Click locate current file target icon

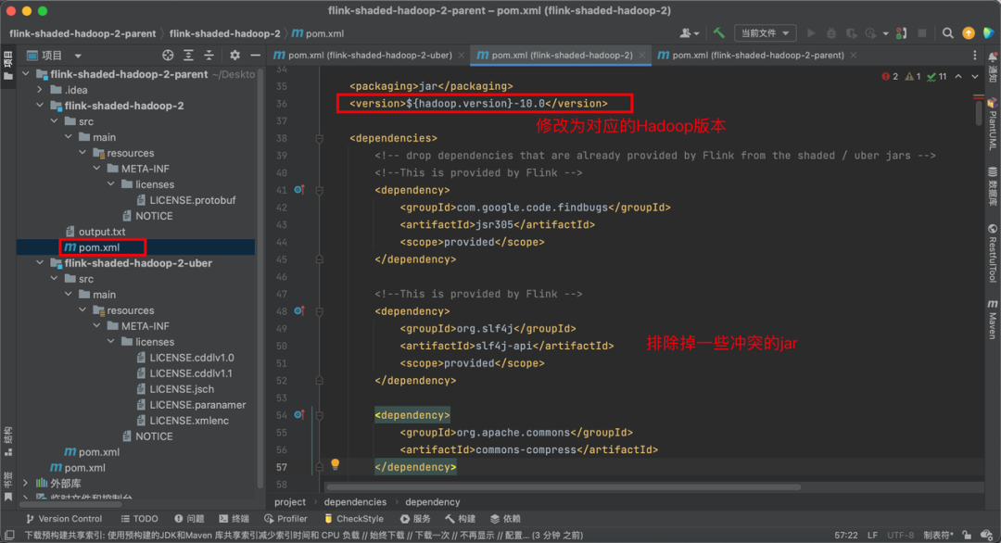coord(168,56)
